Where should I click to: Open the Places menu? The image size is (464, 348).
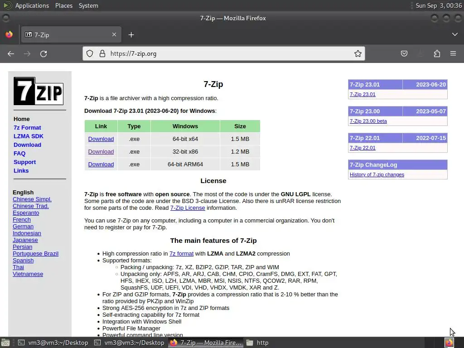coord(64,5)
